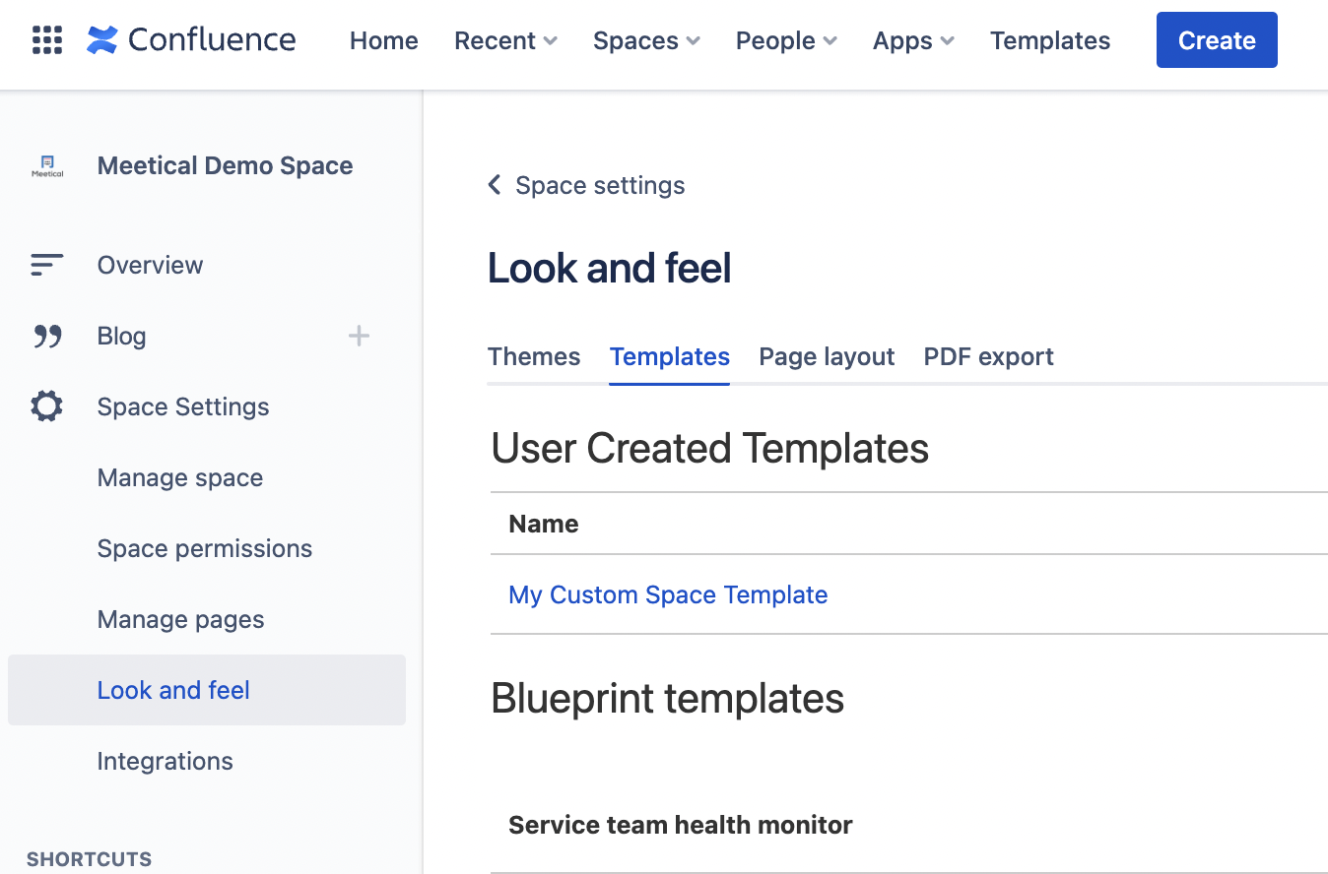The image size is (1328, 874).
Task: Select the Page layout tab
Action: (x=827, y=356)
